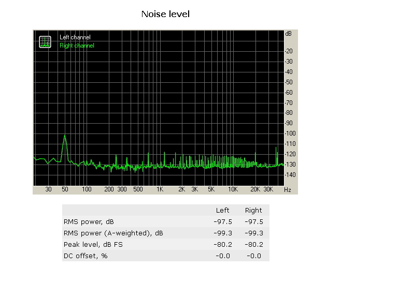Click the Left column header in the table

tap(222, 211)
